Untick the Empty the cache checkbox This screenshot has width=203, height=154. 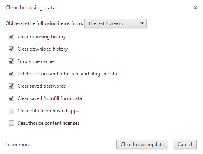11,61
